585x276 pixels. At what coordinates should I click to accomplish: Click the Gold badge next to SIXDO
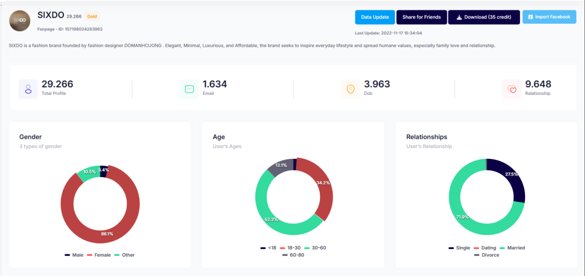(92, 17)
